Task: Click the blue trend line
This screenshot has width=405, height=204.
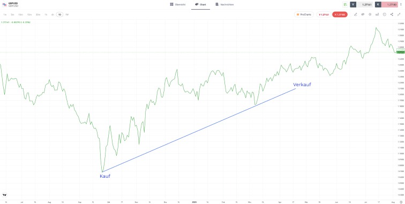Action: coord(199,130)
